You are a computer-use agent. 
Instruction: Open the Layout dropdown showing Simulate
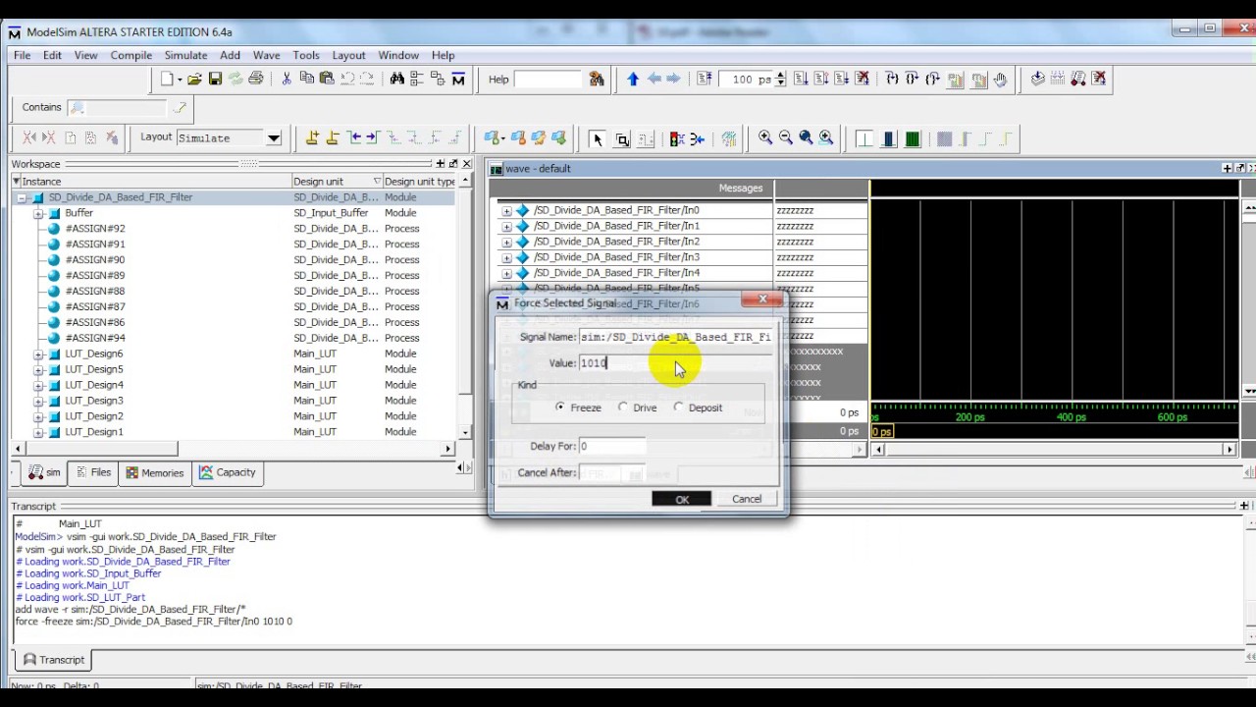[274, 138]
